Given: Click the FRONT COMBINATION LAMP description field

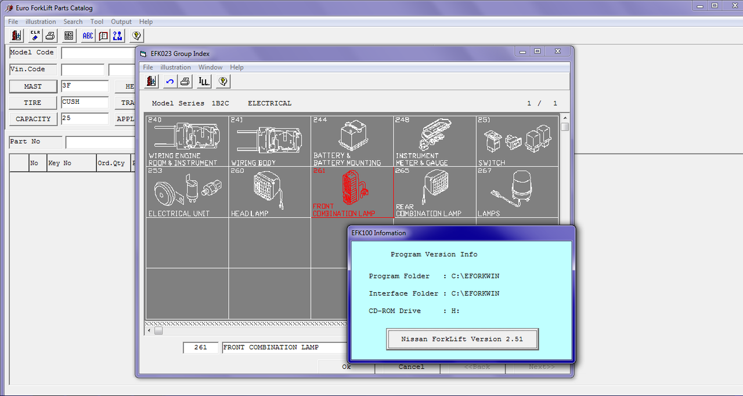Looking at the screenshot, I should click(x=285, y=347).
